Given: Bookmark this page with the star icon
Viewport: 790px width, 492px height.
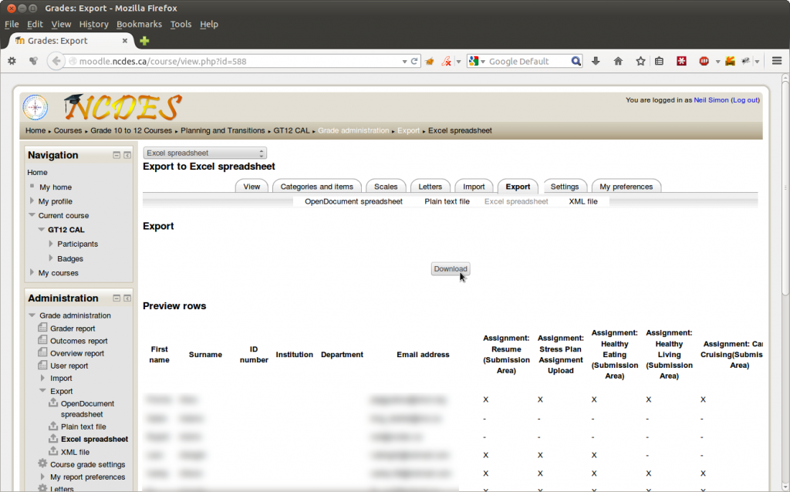Looking at the screenshot, I should [x=640, y=62].
